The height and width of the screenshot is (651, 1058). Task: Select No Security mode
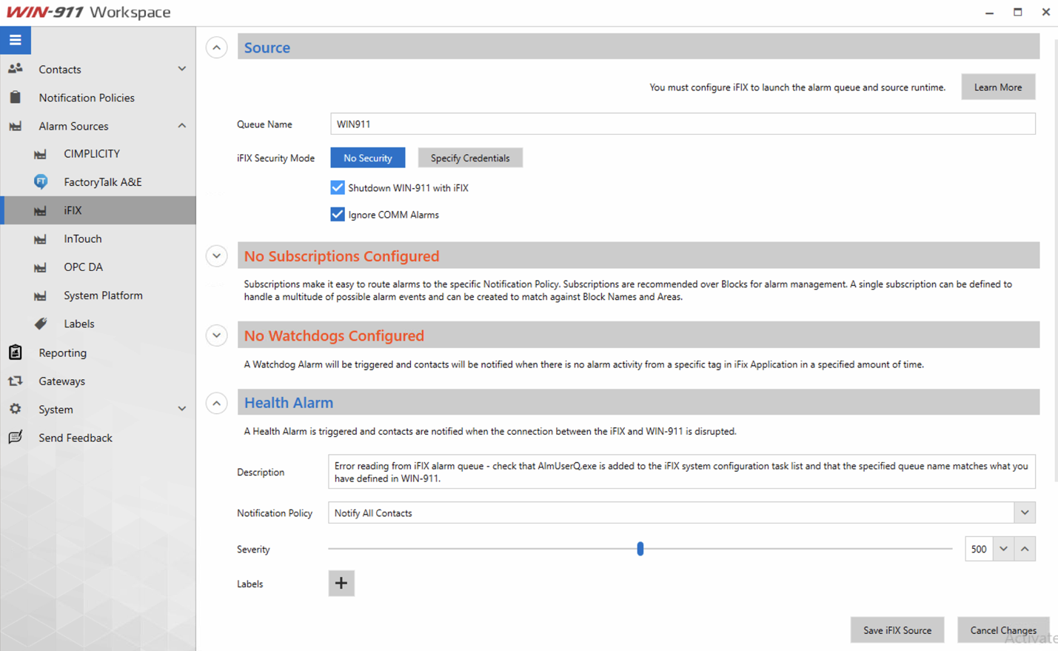click(368, 158)
